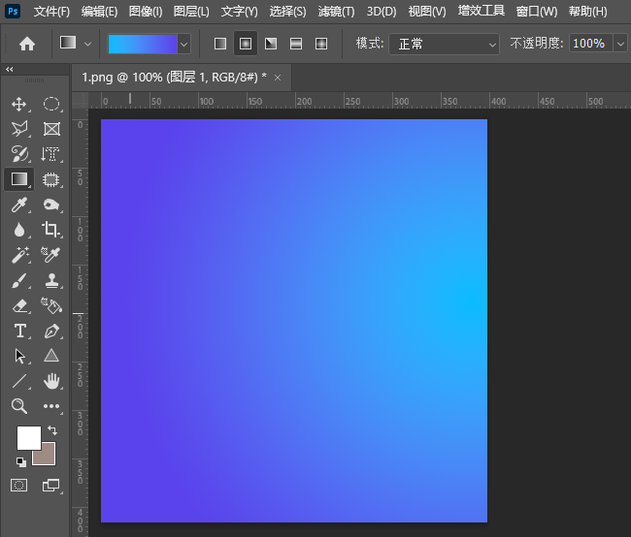Open the opacity 100% dropdown arrow
The image size is (631, 537).
pos(618,44)
